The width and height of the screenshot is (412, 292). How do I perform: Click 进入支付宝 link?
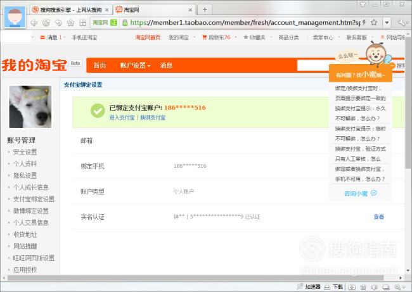[x=122, y=118]
